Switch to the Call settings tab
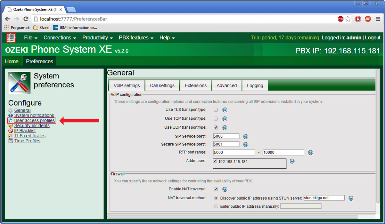Viewport: 385px width, 224px height. (162, 85)
